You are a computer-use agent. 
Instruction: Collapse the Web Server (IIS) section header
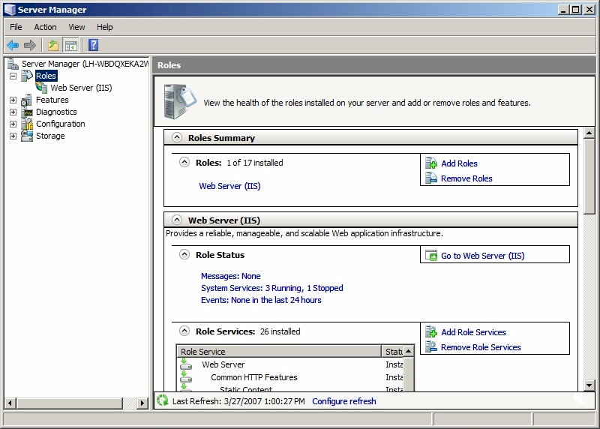[x=177, y=220]
